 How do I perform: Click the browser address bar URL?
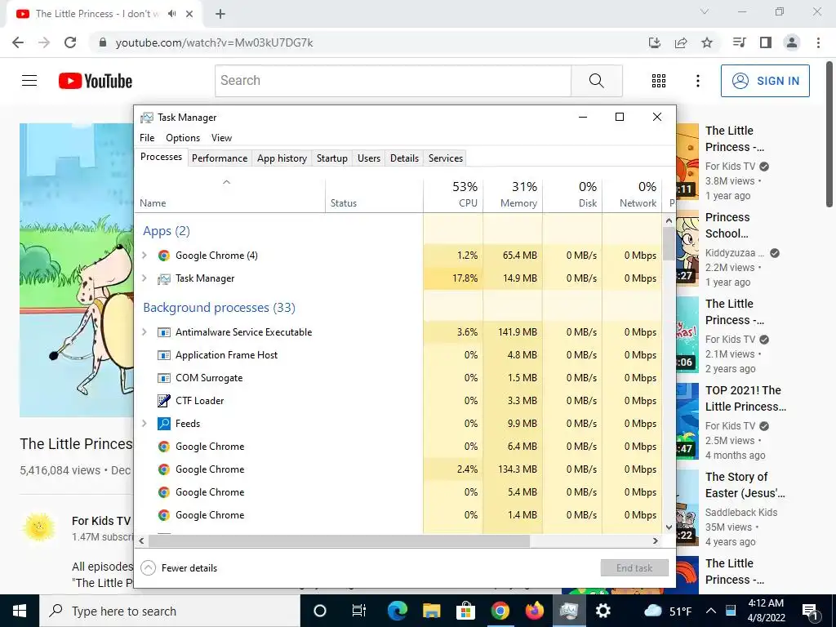tap(215, 42)
